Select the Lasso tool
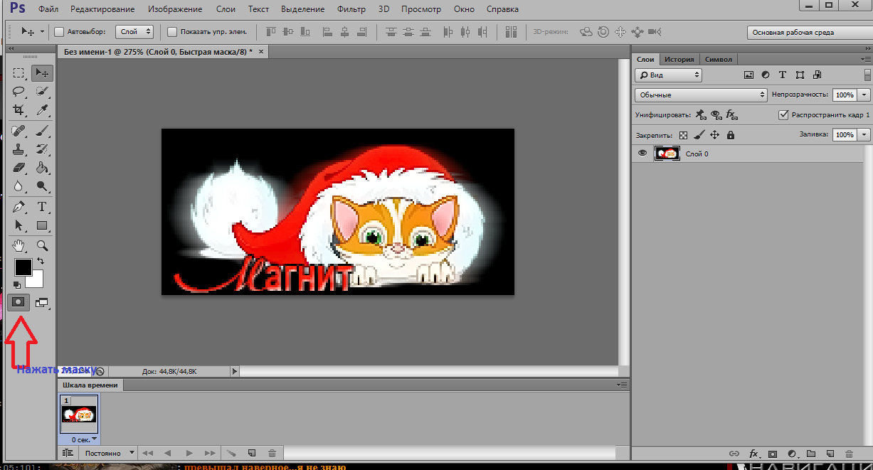873x470 pixels. point(18,91)
